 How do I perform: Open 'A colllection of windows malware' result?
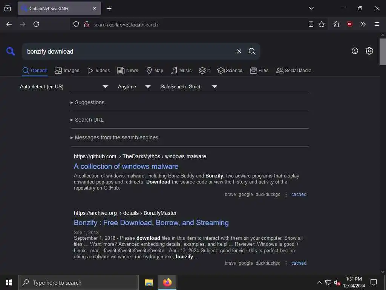[126, 167]
